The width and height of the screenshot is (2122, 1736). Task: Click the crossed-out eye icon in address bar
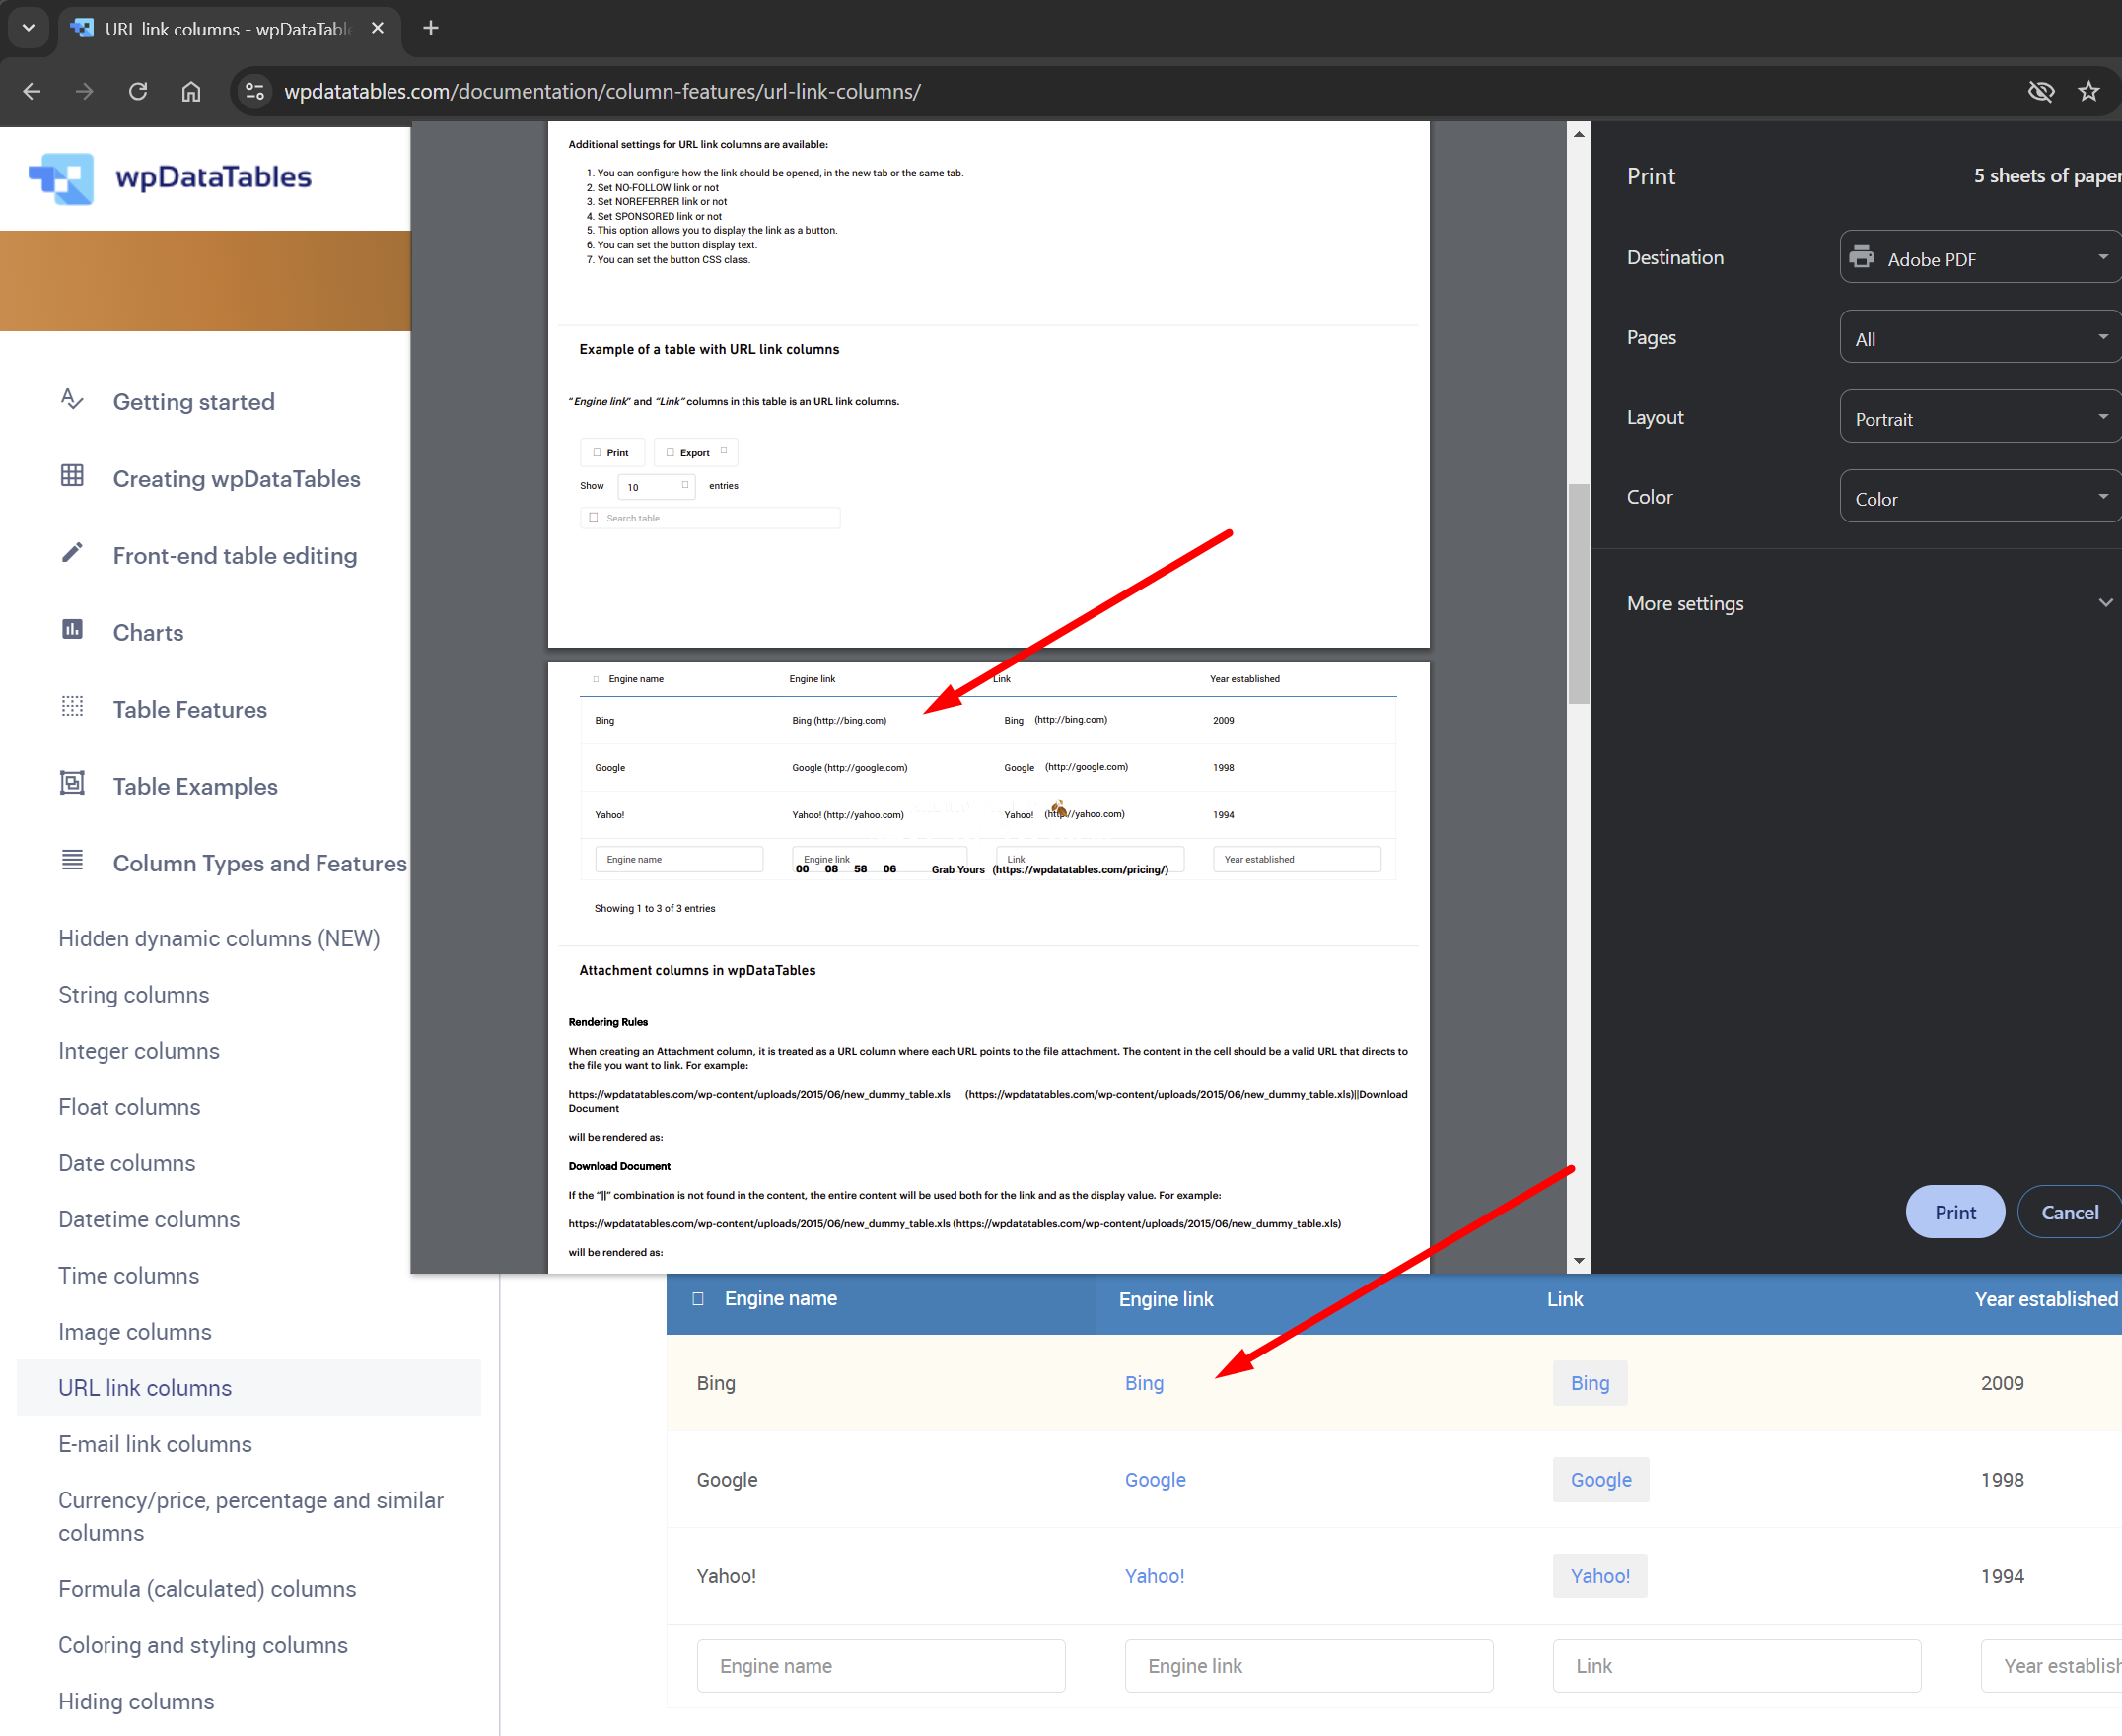(2041, 91)
